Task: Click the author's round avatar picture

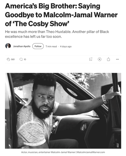Action: pos(8,46)
